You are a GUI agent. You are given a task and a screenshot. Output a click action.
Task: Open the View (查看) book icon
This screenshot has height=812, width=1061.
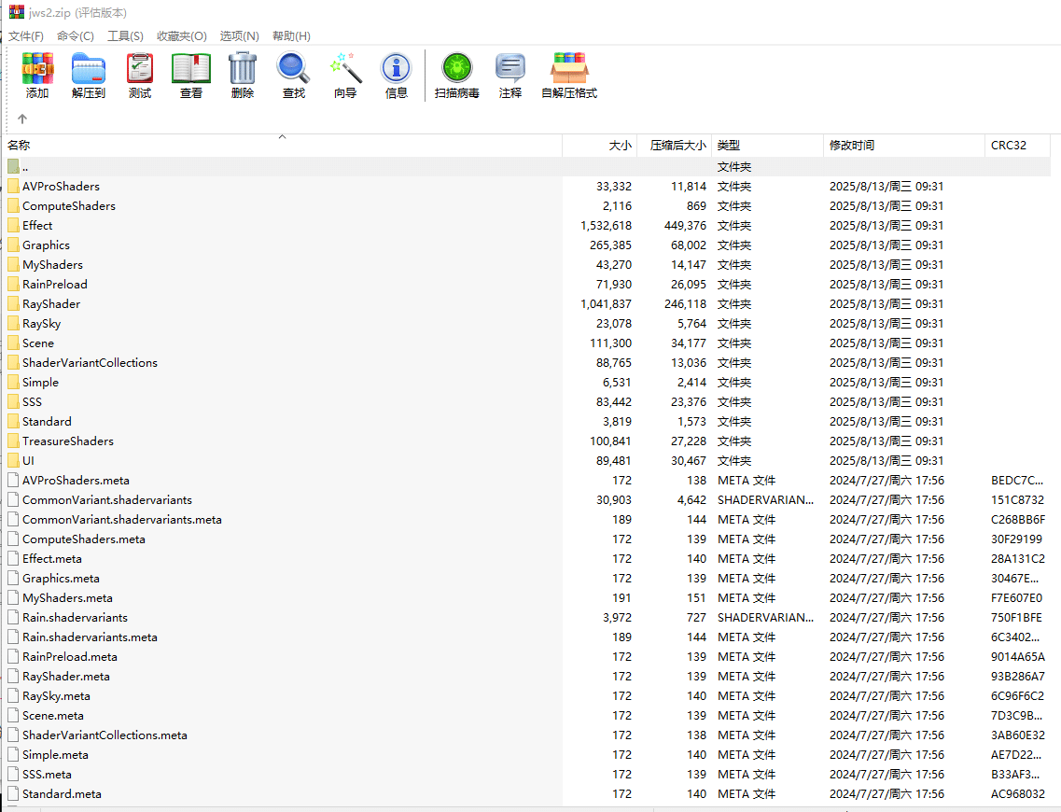[x=191, y=70]
